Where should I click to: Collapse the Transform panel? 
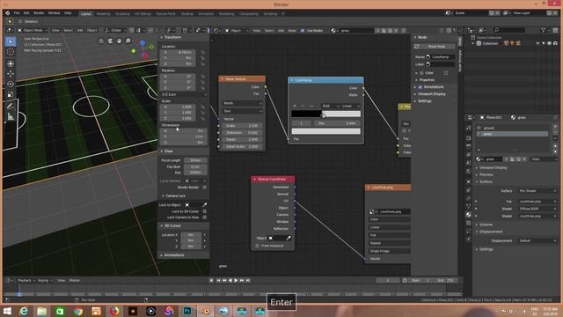coord(172,37)
